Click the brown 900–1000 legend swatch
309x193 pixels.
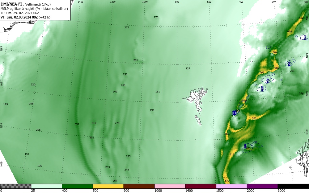(x=139, y=186)
